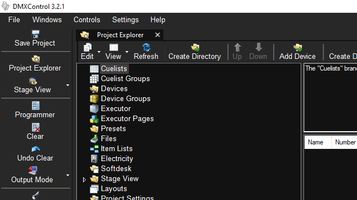Click the Stage View eye icon in sidebar

click(33, 81)
